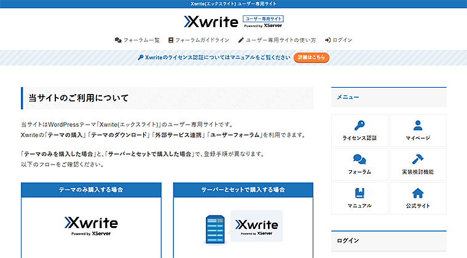
Task: Click the blue server icon in the set card
Action: coord(215,230)
